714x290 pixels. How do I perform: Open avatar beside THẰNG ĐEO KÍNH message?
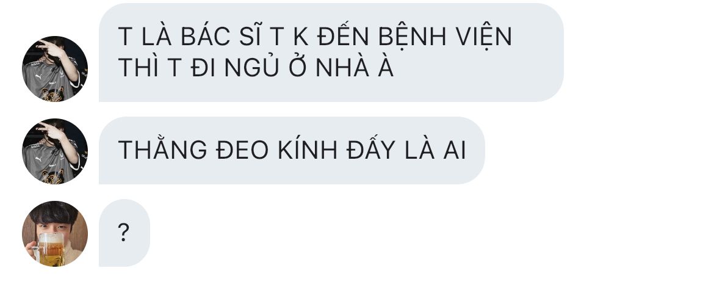point(55,151)
